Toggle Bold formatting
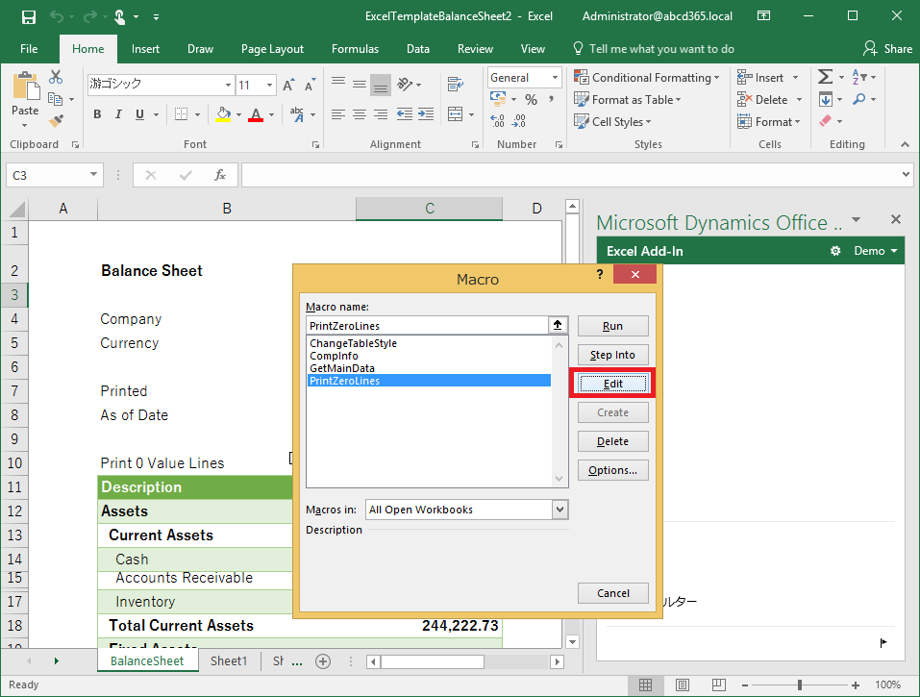 click(97, 114)
